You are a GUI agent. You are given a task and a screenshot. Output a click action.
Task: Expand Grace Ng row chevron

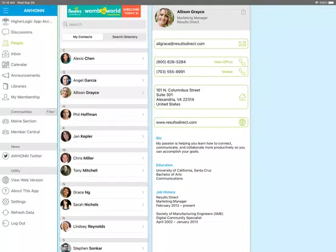143,192
